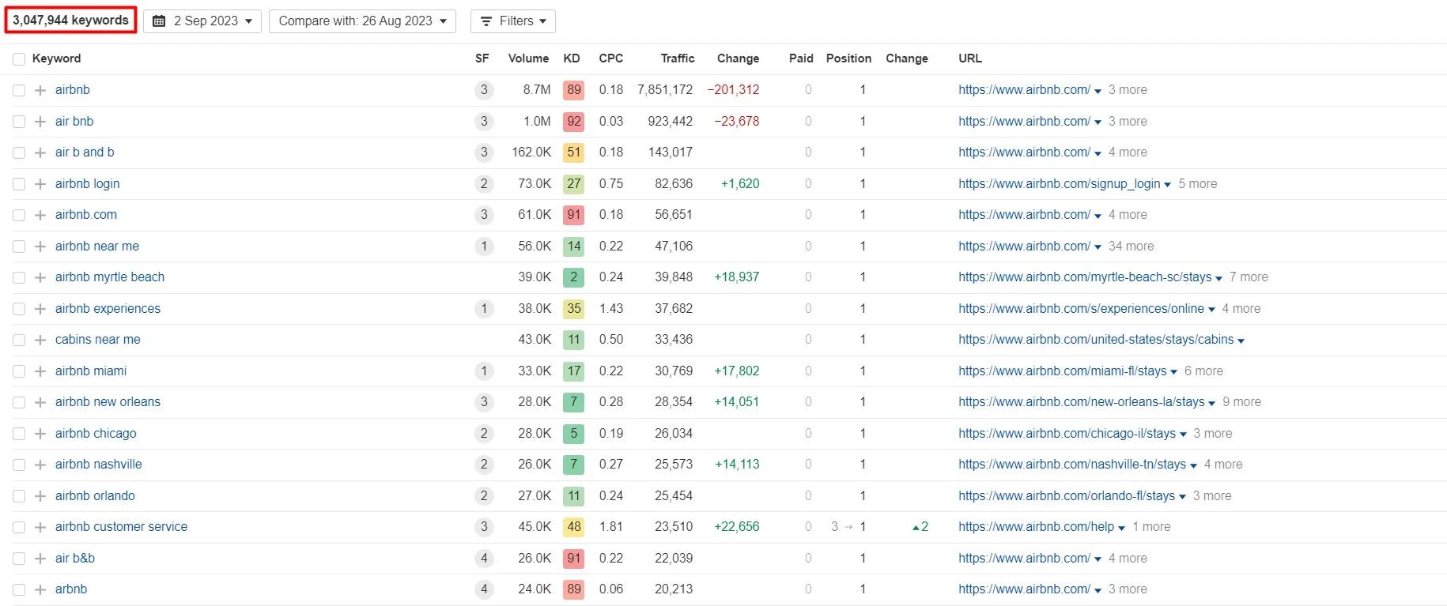Click position change 3 → 1 for customer service

[x=848, y=527]
